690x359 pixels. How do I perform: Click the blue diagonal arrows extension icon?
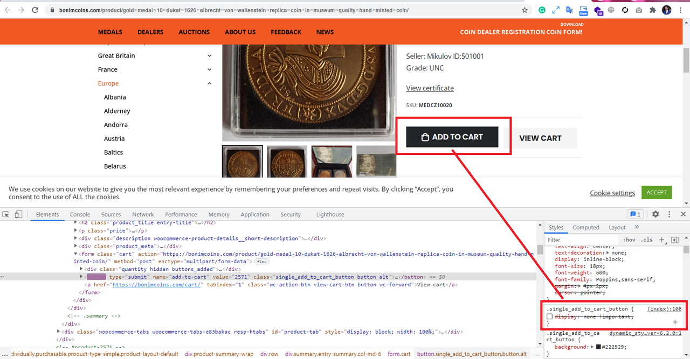(556, 10)
